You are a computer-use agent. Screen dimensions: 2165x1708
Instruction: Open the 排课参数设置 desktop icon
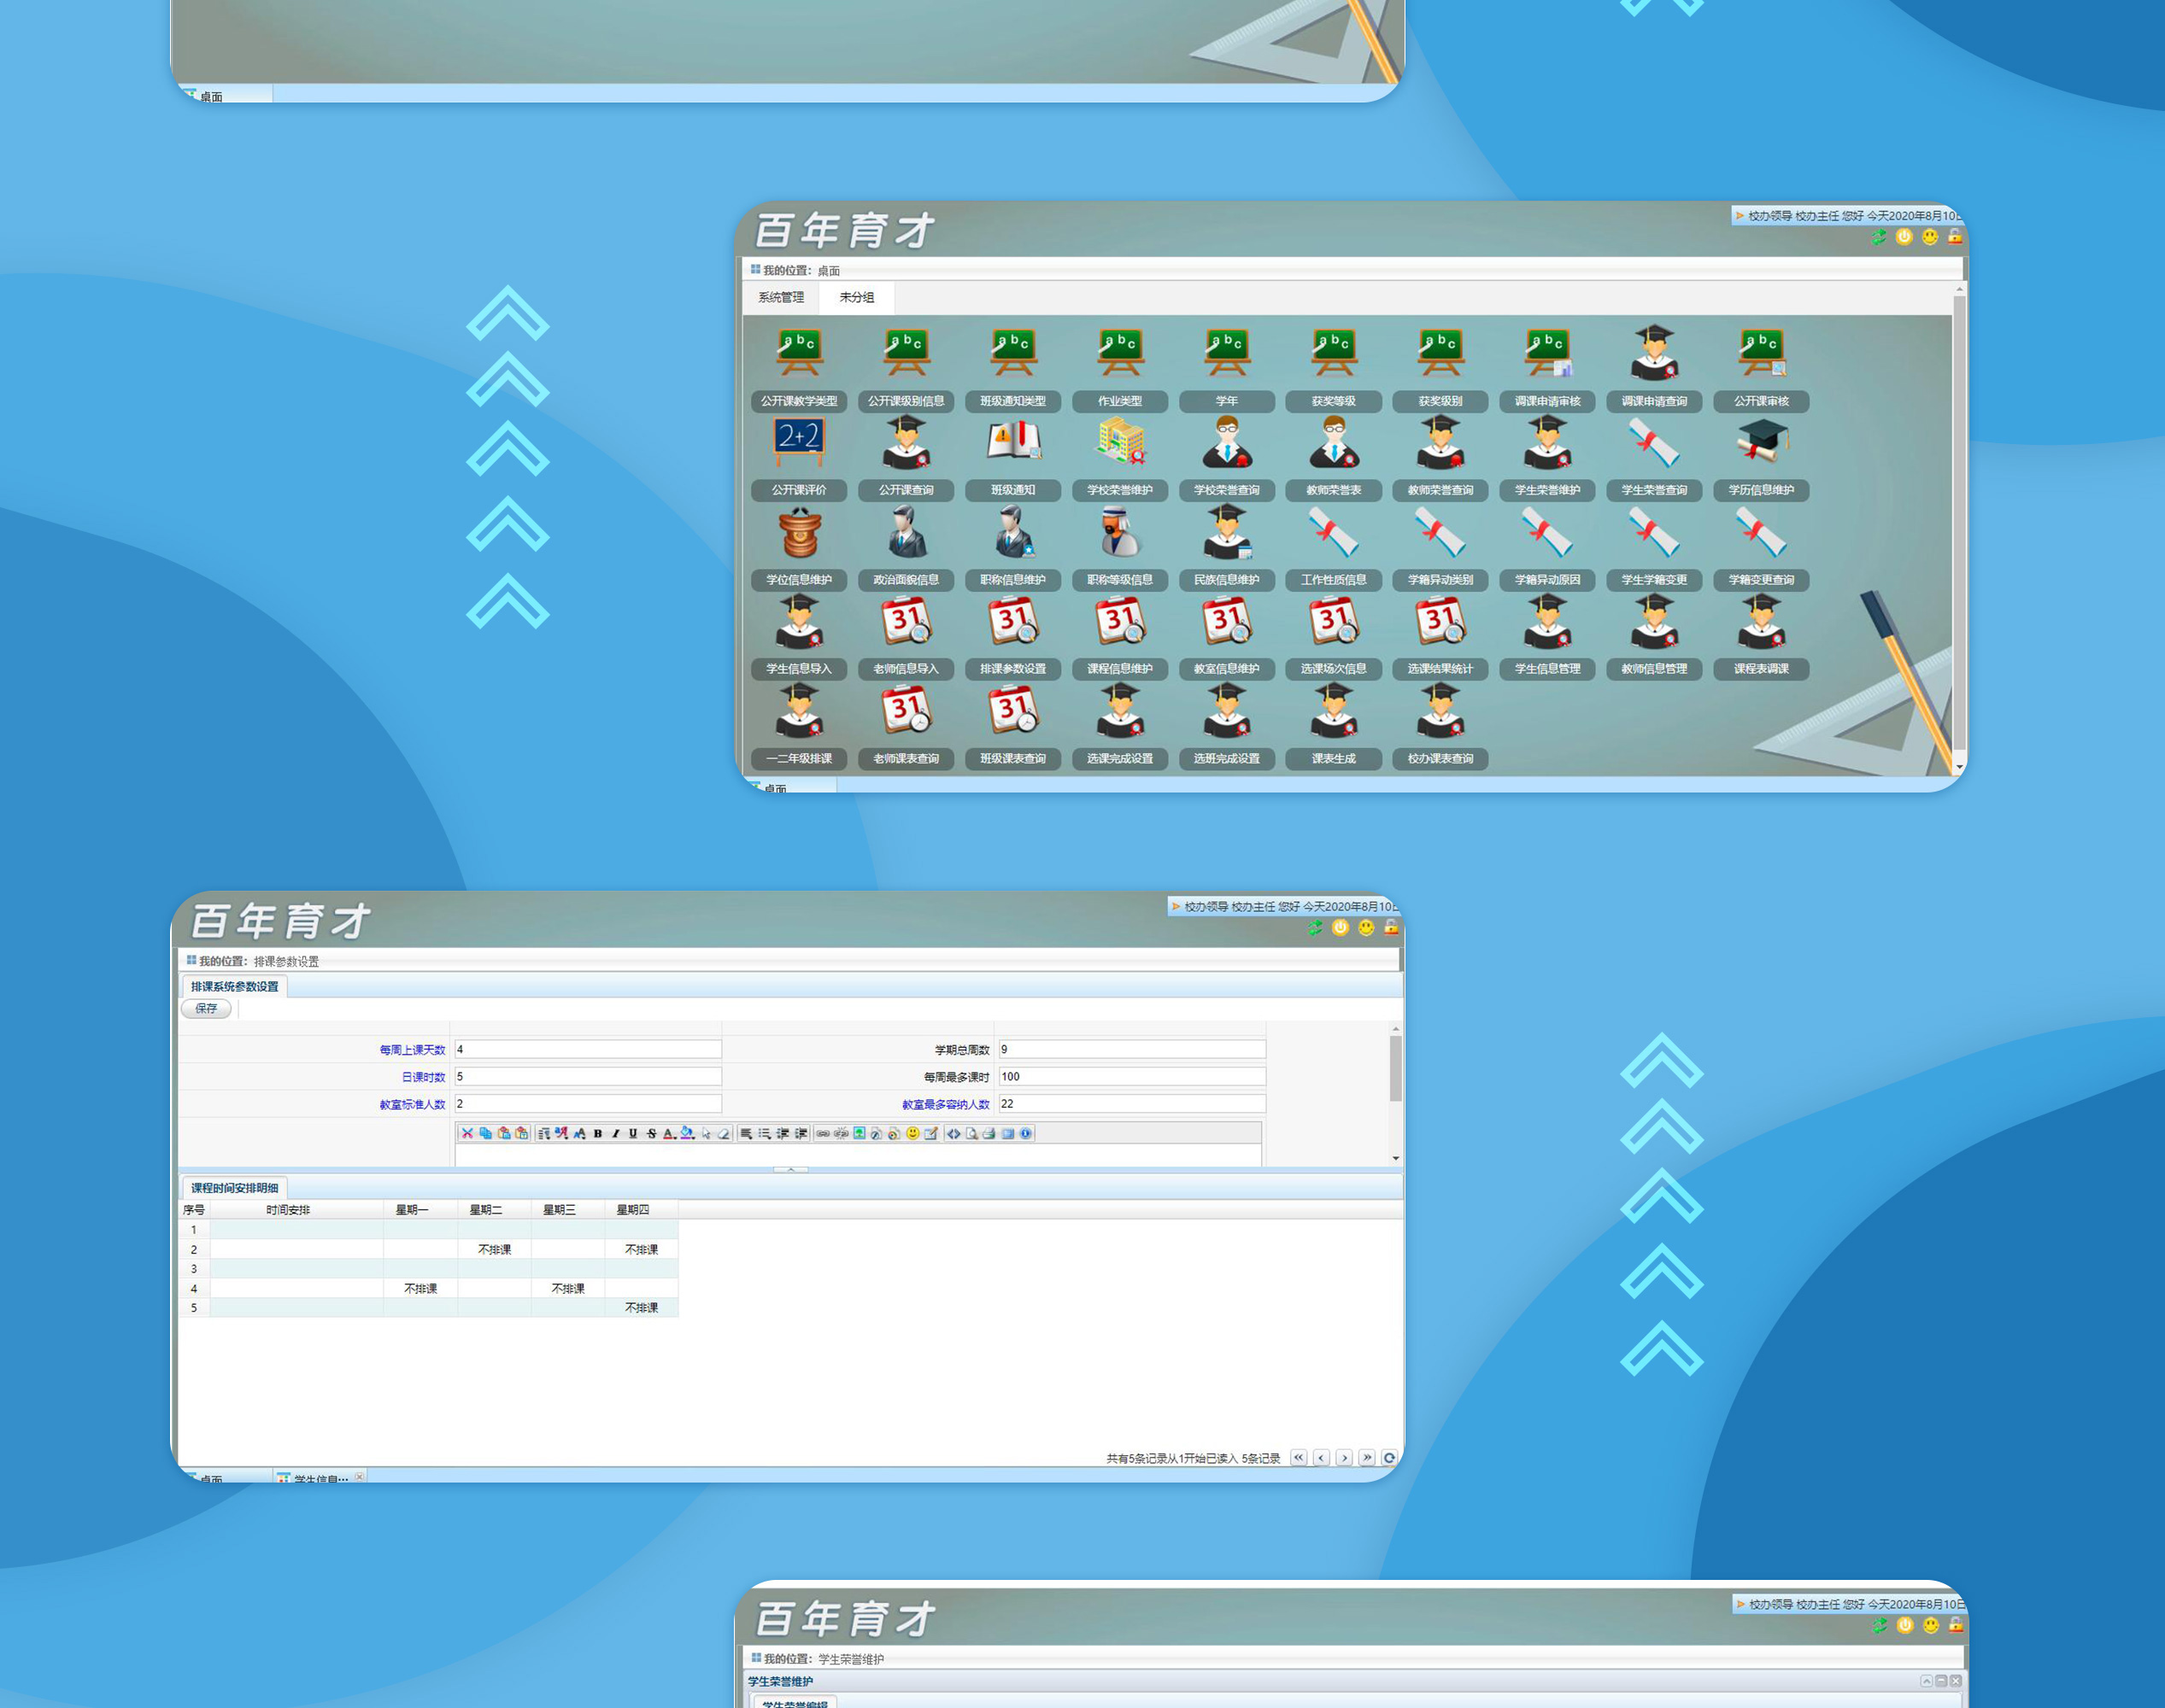point(1012,622)
